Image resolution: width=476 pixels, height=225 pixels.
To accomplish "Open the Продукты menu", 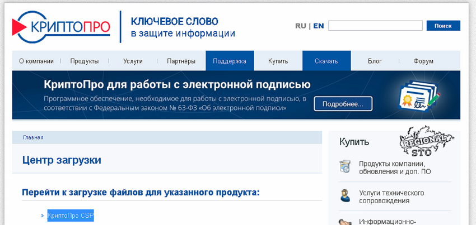I will click(x=85, y=61).
